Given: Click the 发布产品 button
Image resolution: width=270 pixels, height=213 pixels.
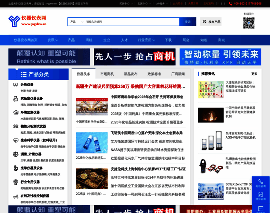Looking at the screenshot, I should [x=211, y=22].
